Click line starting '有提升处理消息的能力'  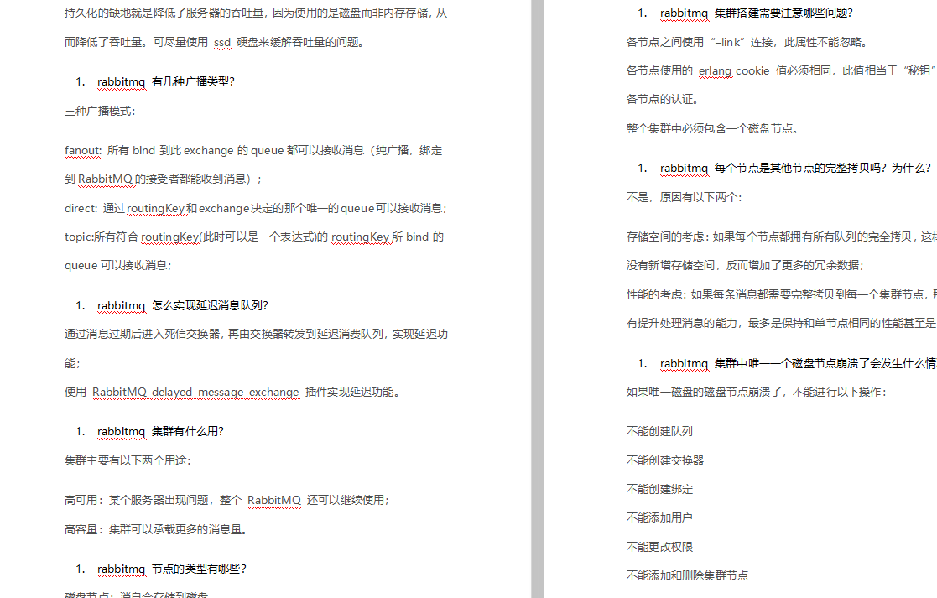[782, 323]
